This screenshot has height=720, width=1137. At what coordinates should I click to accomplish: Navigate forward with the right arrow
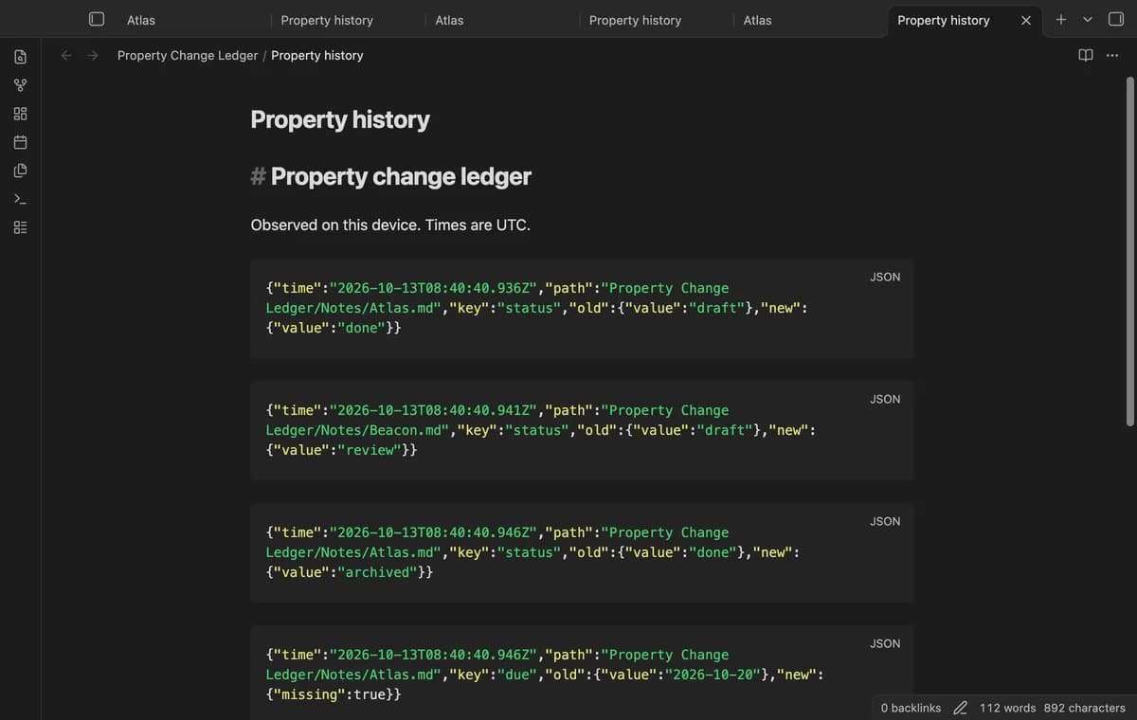93,55
